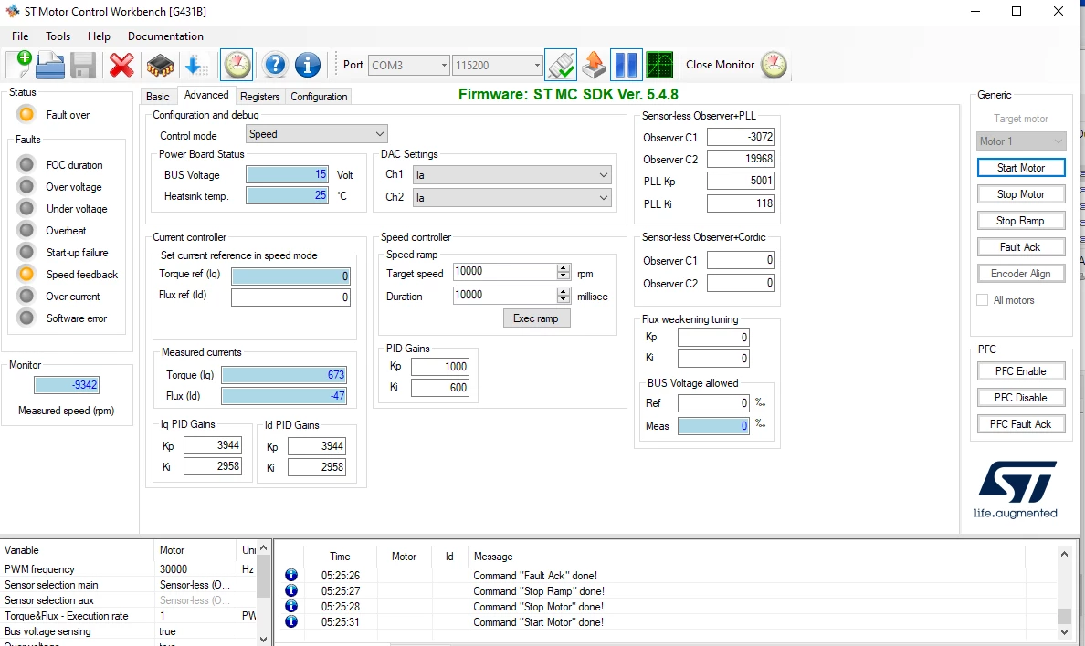
Task: Select the Advanced tab
Action: tap(206, 95)
